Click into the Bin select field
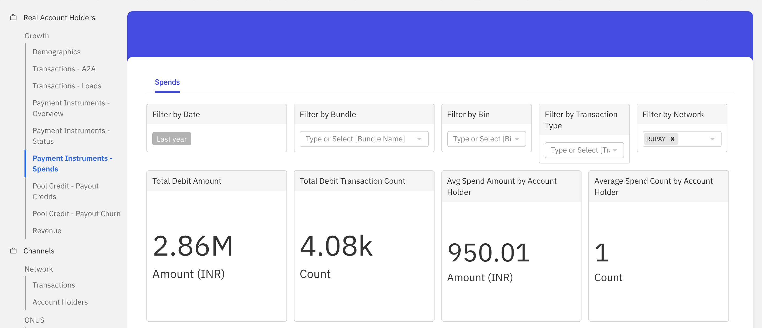Screen dimensions: 762x328 click(486, 139)
